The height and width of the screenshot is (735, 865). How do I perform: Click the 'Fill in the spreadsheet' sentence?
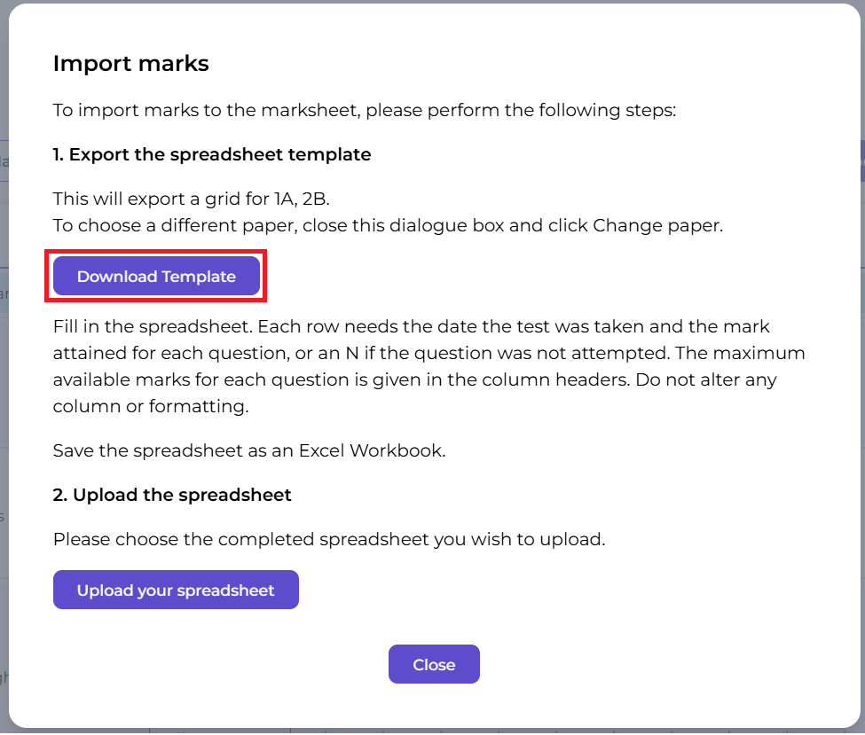(x=158, y=327)
